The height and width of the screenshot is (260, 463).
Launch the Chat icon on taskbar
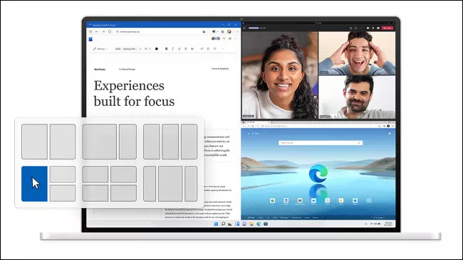point(244,224)
